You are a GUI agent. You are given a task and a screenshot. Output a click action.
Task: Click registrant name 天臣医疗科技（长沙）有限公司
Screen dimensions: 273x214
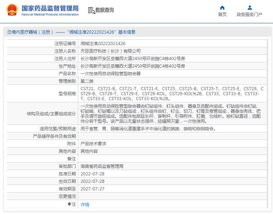click(110, 51)
